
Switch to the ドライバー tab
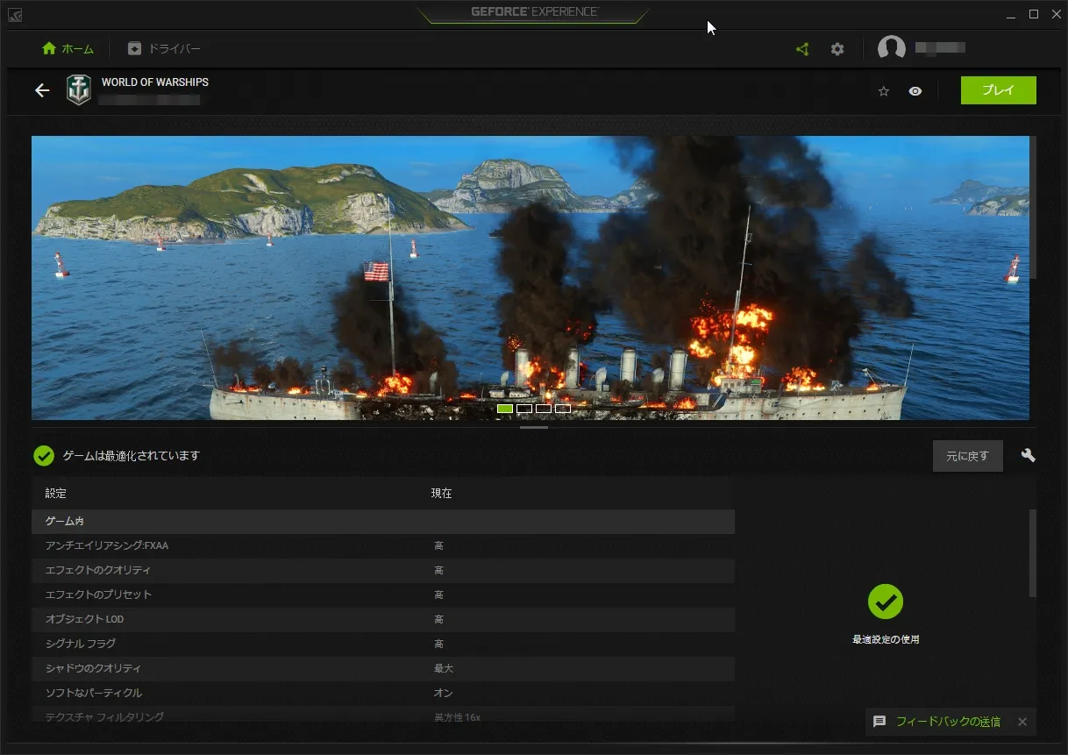164,49
